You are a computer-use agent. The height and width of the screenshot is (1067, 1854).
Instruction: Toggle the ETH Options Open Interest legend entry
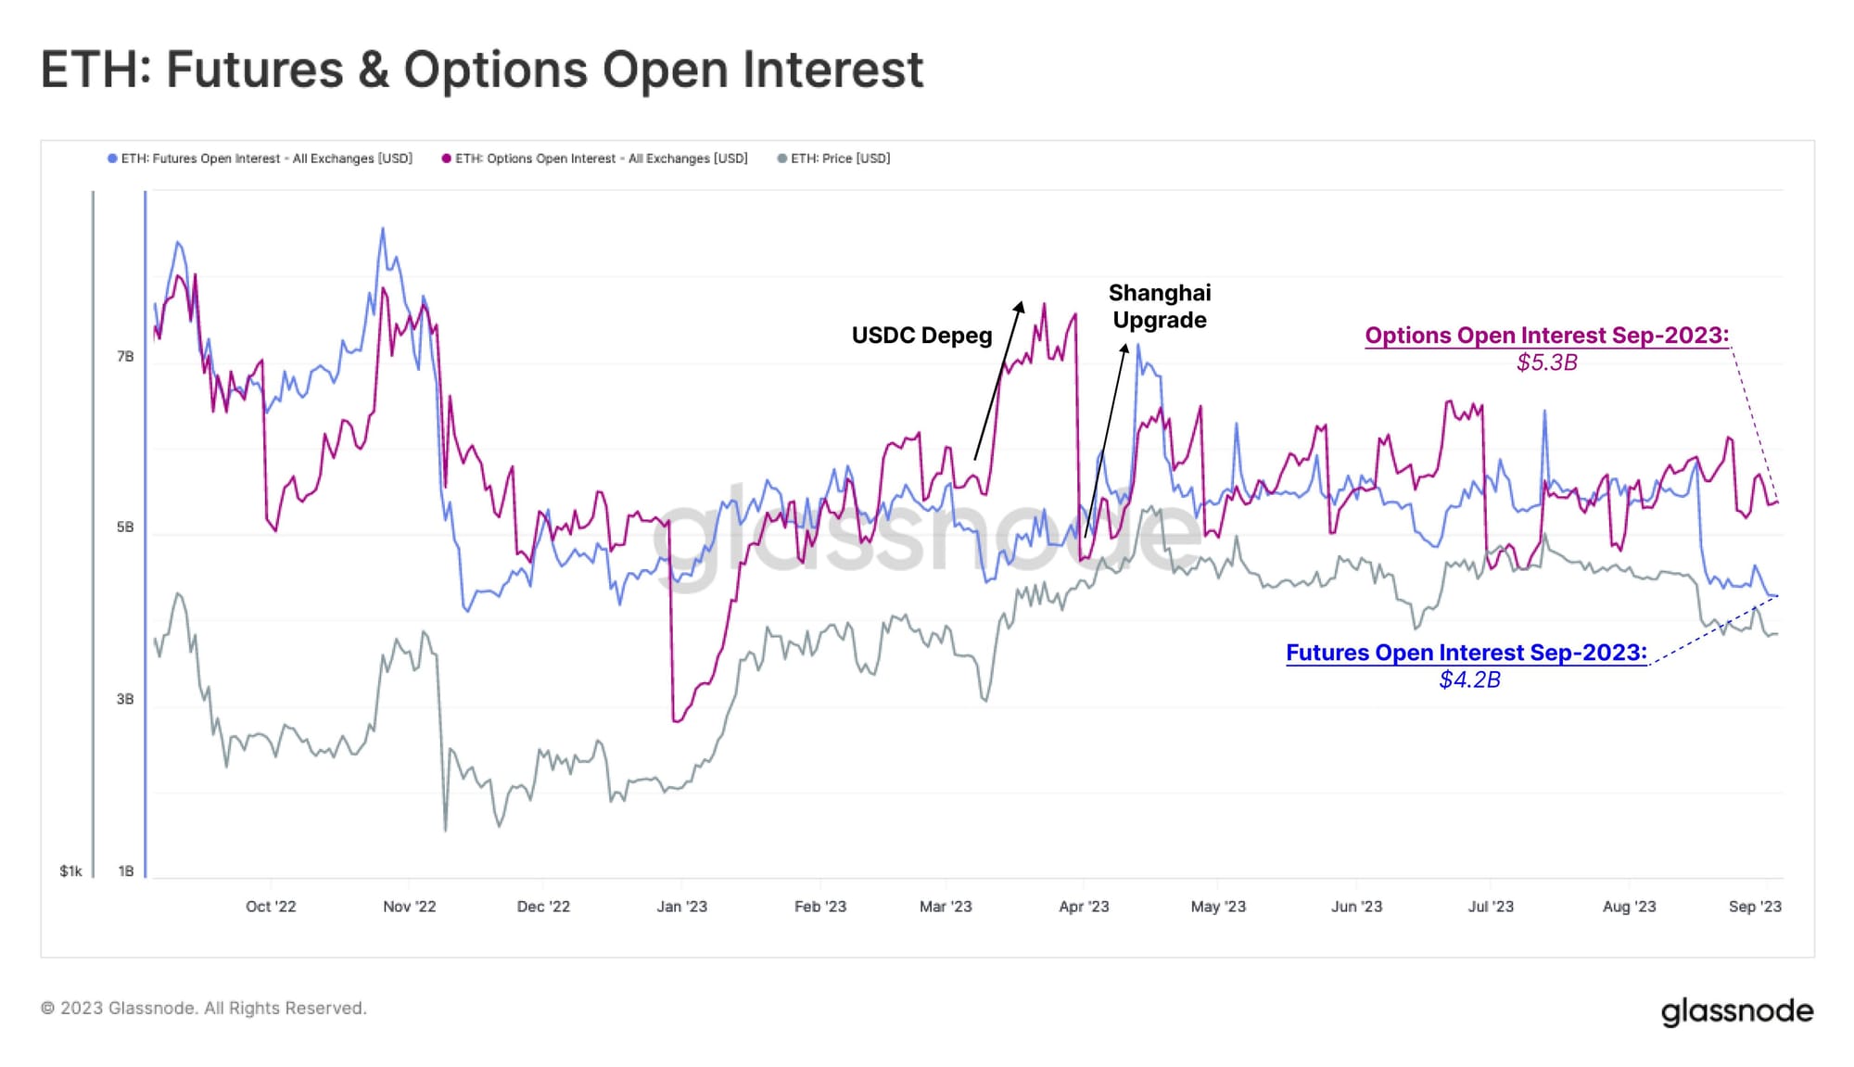click(595, 159)
